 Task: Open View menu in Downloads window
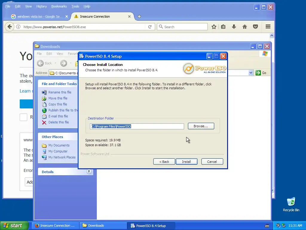coord(60,54)
